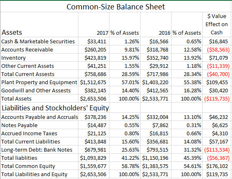This screenshot has height=179, width=232.
Task: Click Accounts Payable and Accruals label
Action: click(39, 117)
